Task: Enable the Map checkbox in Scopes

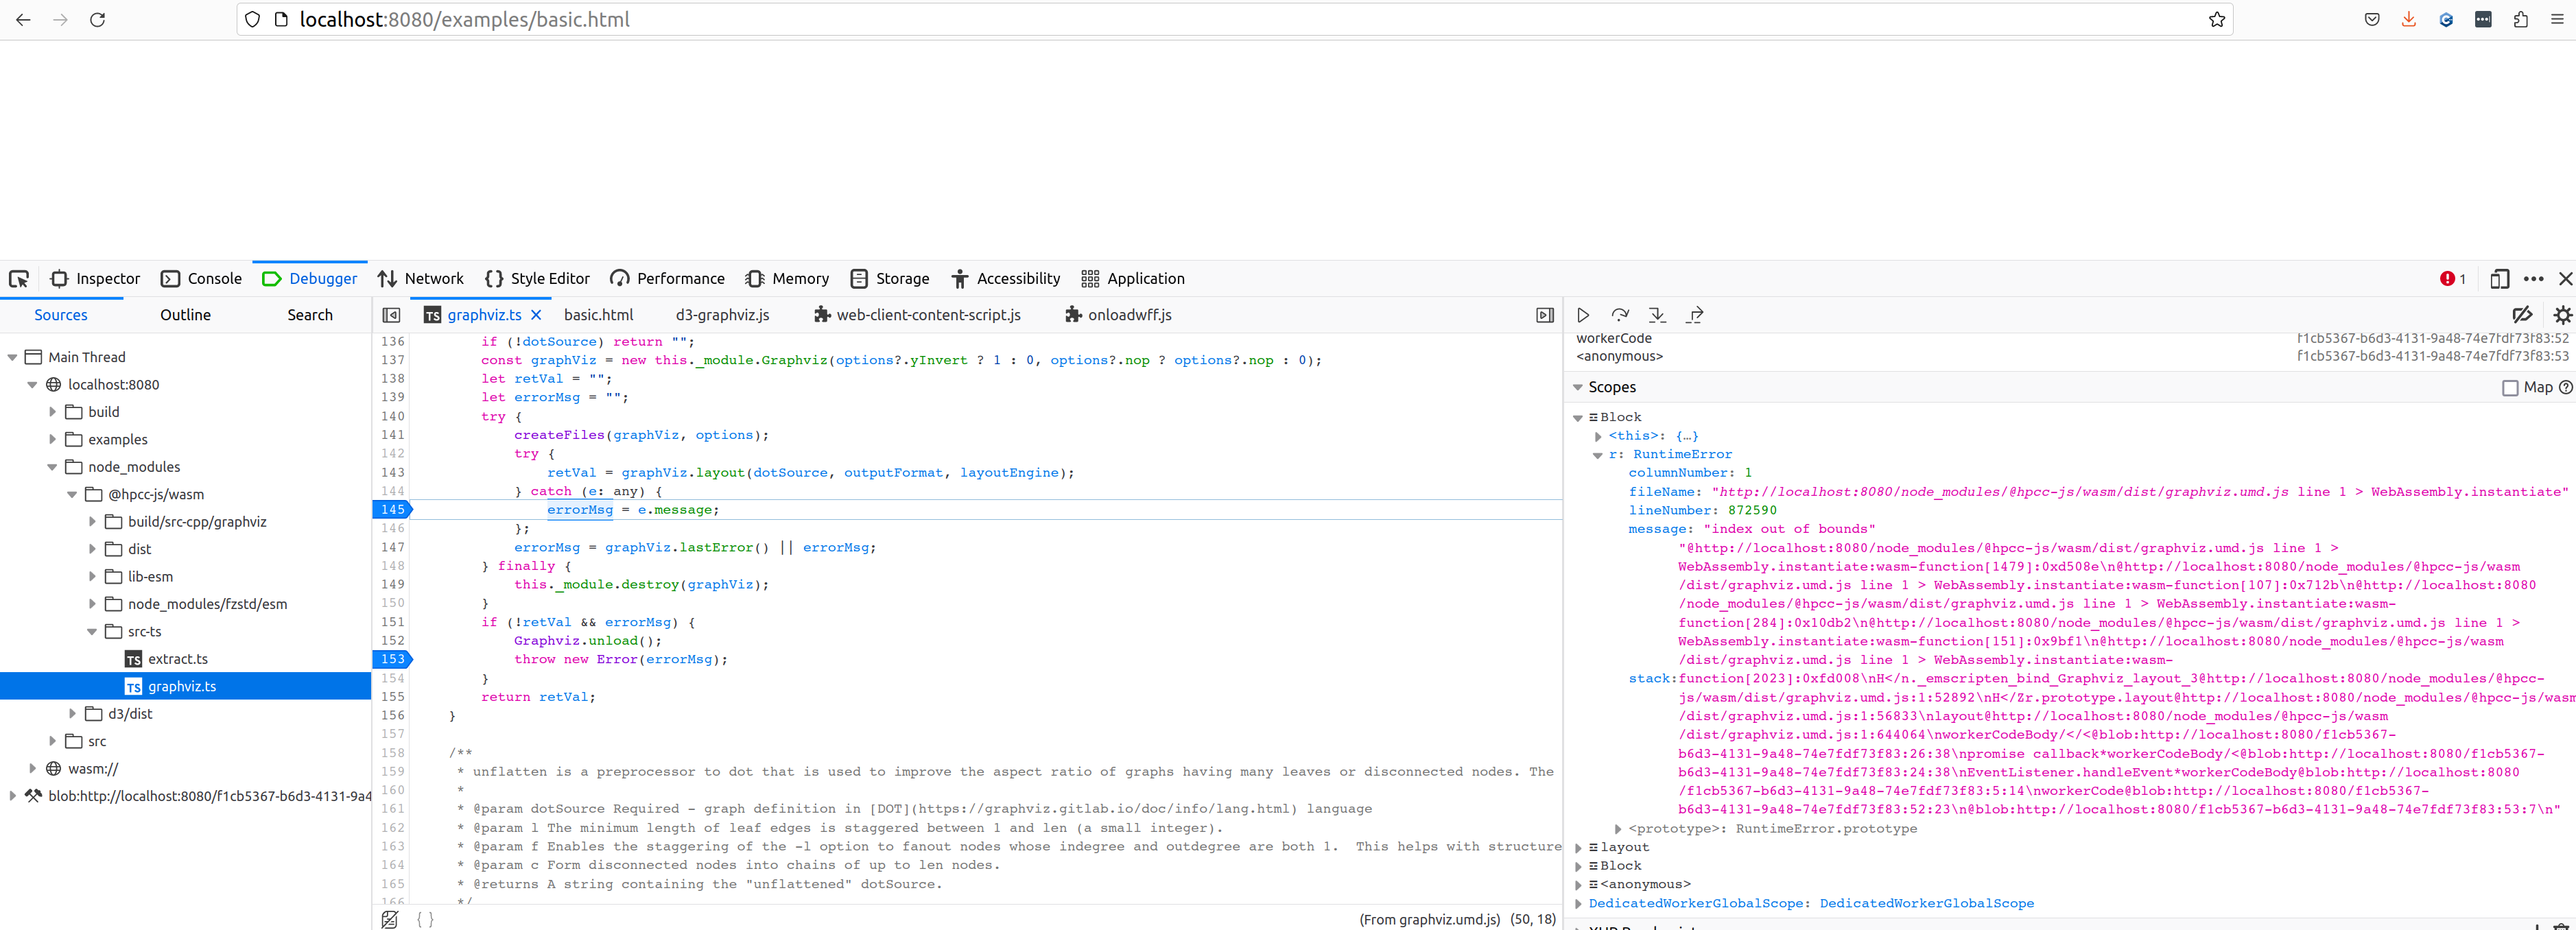Action: [x=2511, y=388]
